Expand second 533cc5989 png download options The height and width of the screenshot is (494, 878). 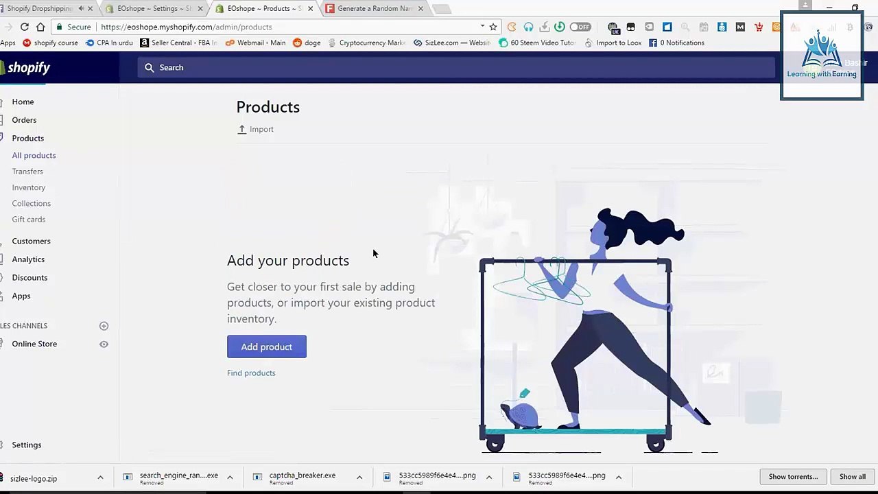click(618, 478)
